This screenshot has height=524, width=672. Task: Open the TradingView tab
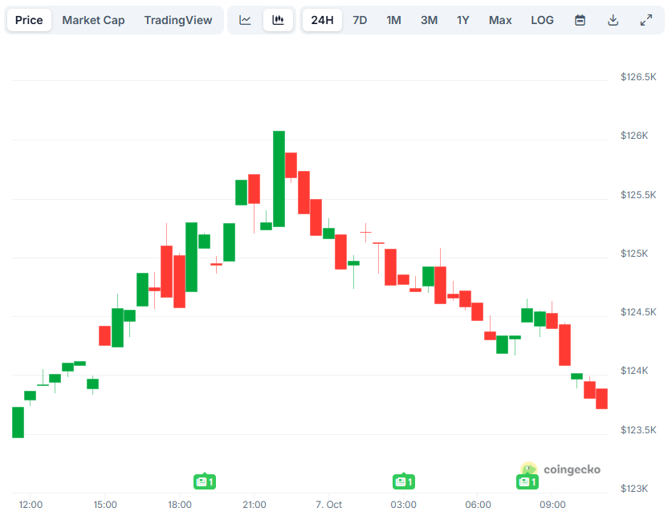[x=178, y=20]
